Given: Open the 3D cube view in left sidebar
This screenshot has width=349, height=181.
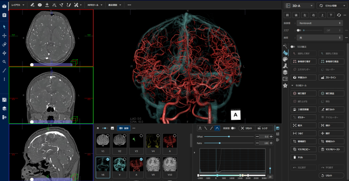Looking at the screenshot, I should tap(4, 6).
